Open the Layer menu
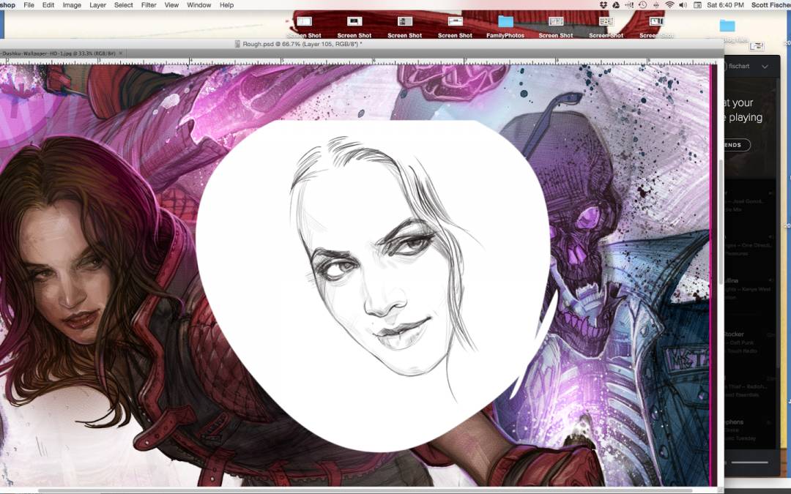 [98, 5]
